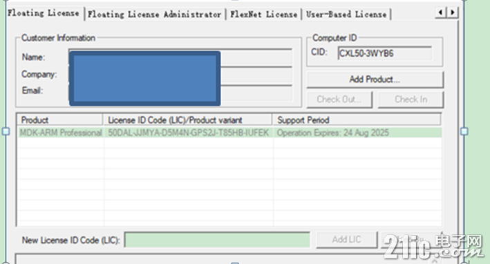The width and height of the screenshot is (490, 264).
Task: Click the Name field right portion
Action: click(256, 57)
